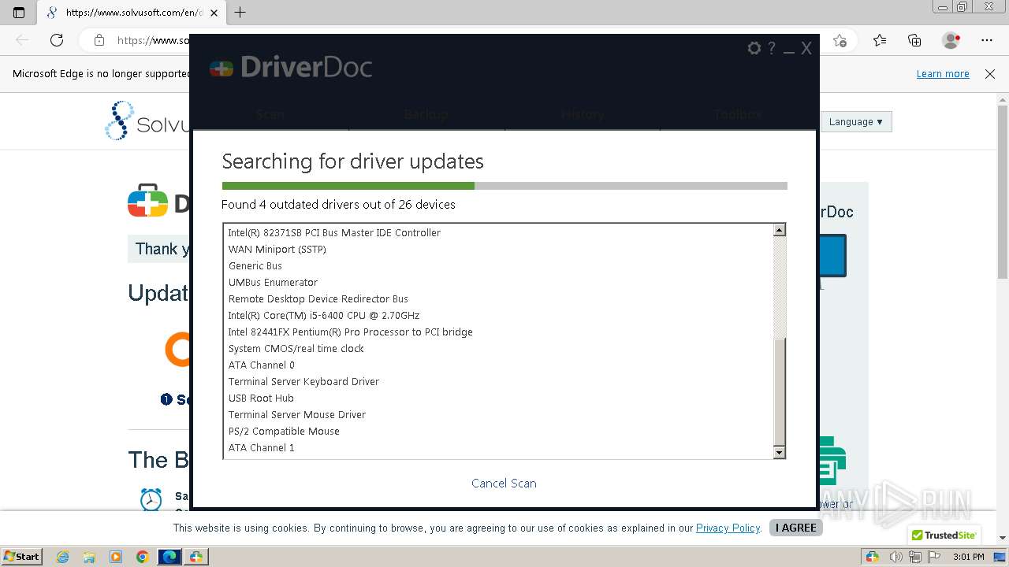Click the scan progress bar
The width and height of the screenshot is (1009, 567).
(504, 186)
